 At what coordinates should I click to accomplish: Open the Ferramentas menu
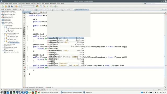click(x=53, y=3)
